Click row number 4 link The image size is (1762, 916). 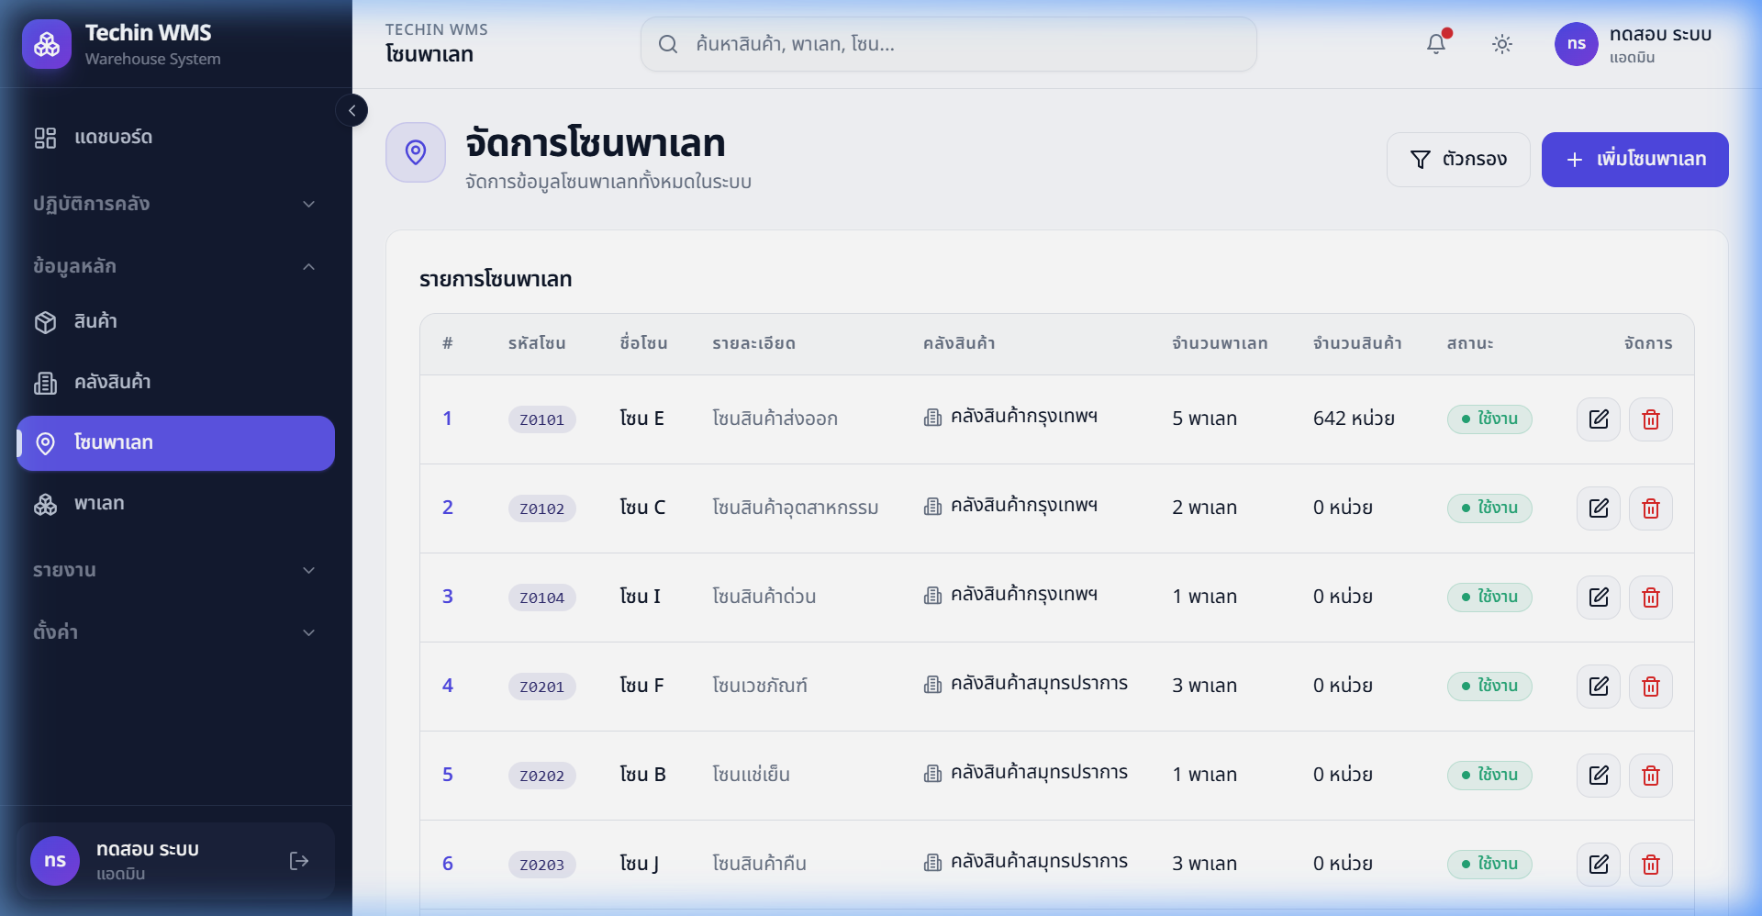pyautogui.click(x=448, y=686)
